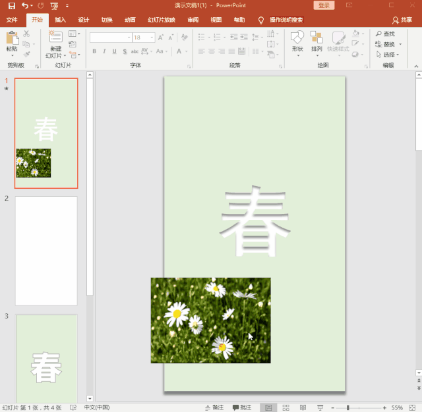
Task: Open the File tab
Action: [12, 20]
